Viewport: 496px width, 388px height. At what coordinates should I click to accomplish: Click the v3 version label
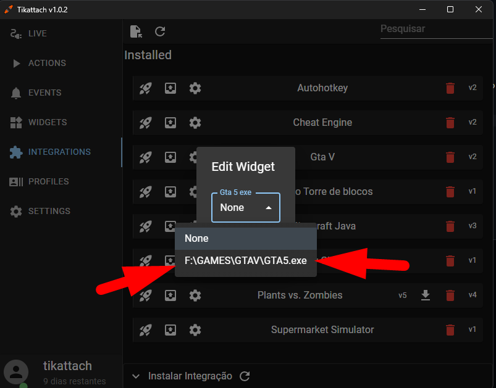coord(473,226)
